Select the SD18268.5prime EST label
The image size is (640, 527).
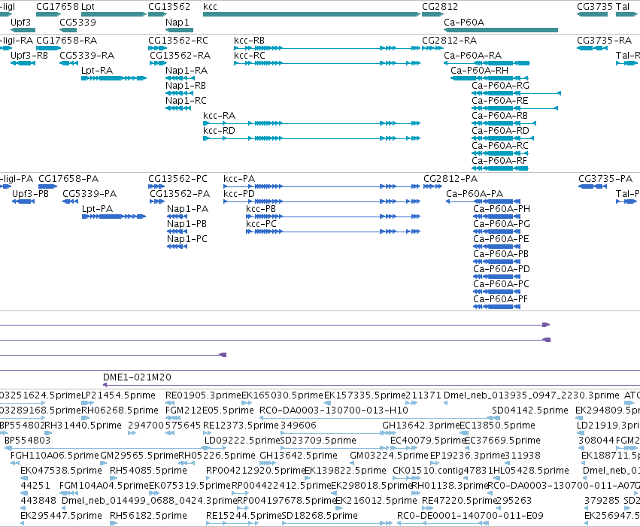[320, 516]
